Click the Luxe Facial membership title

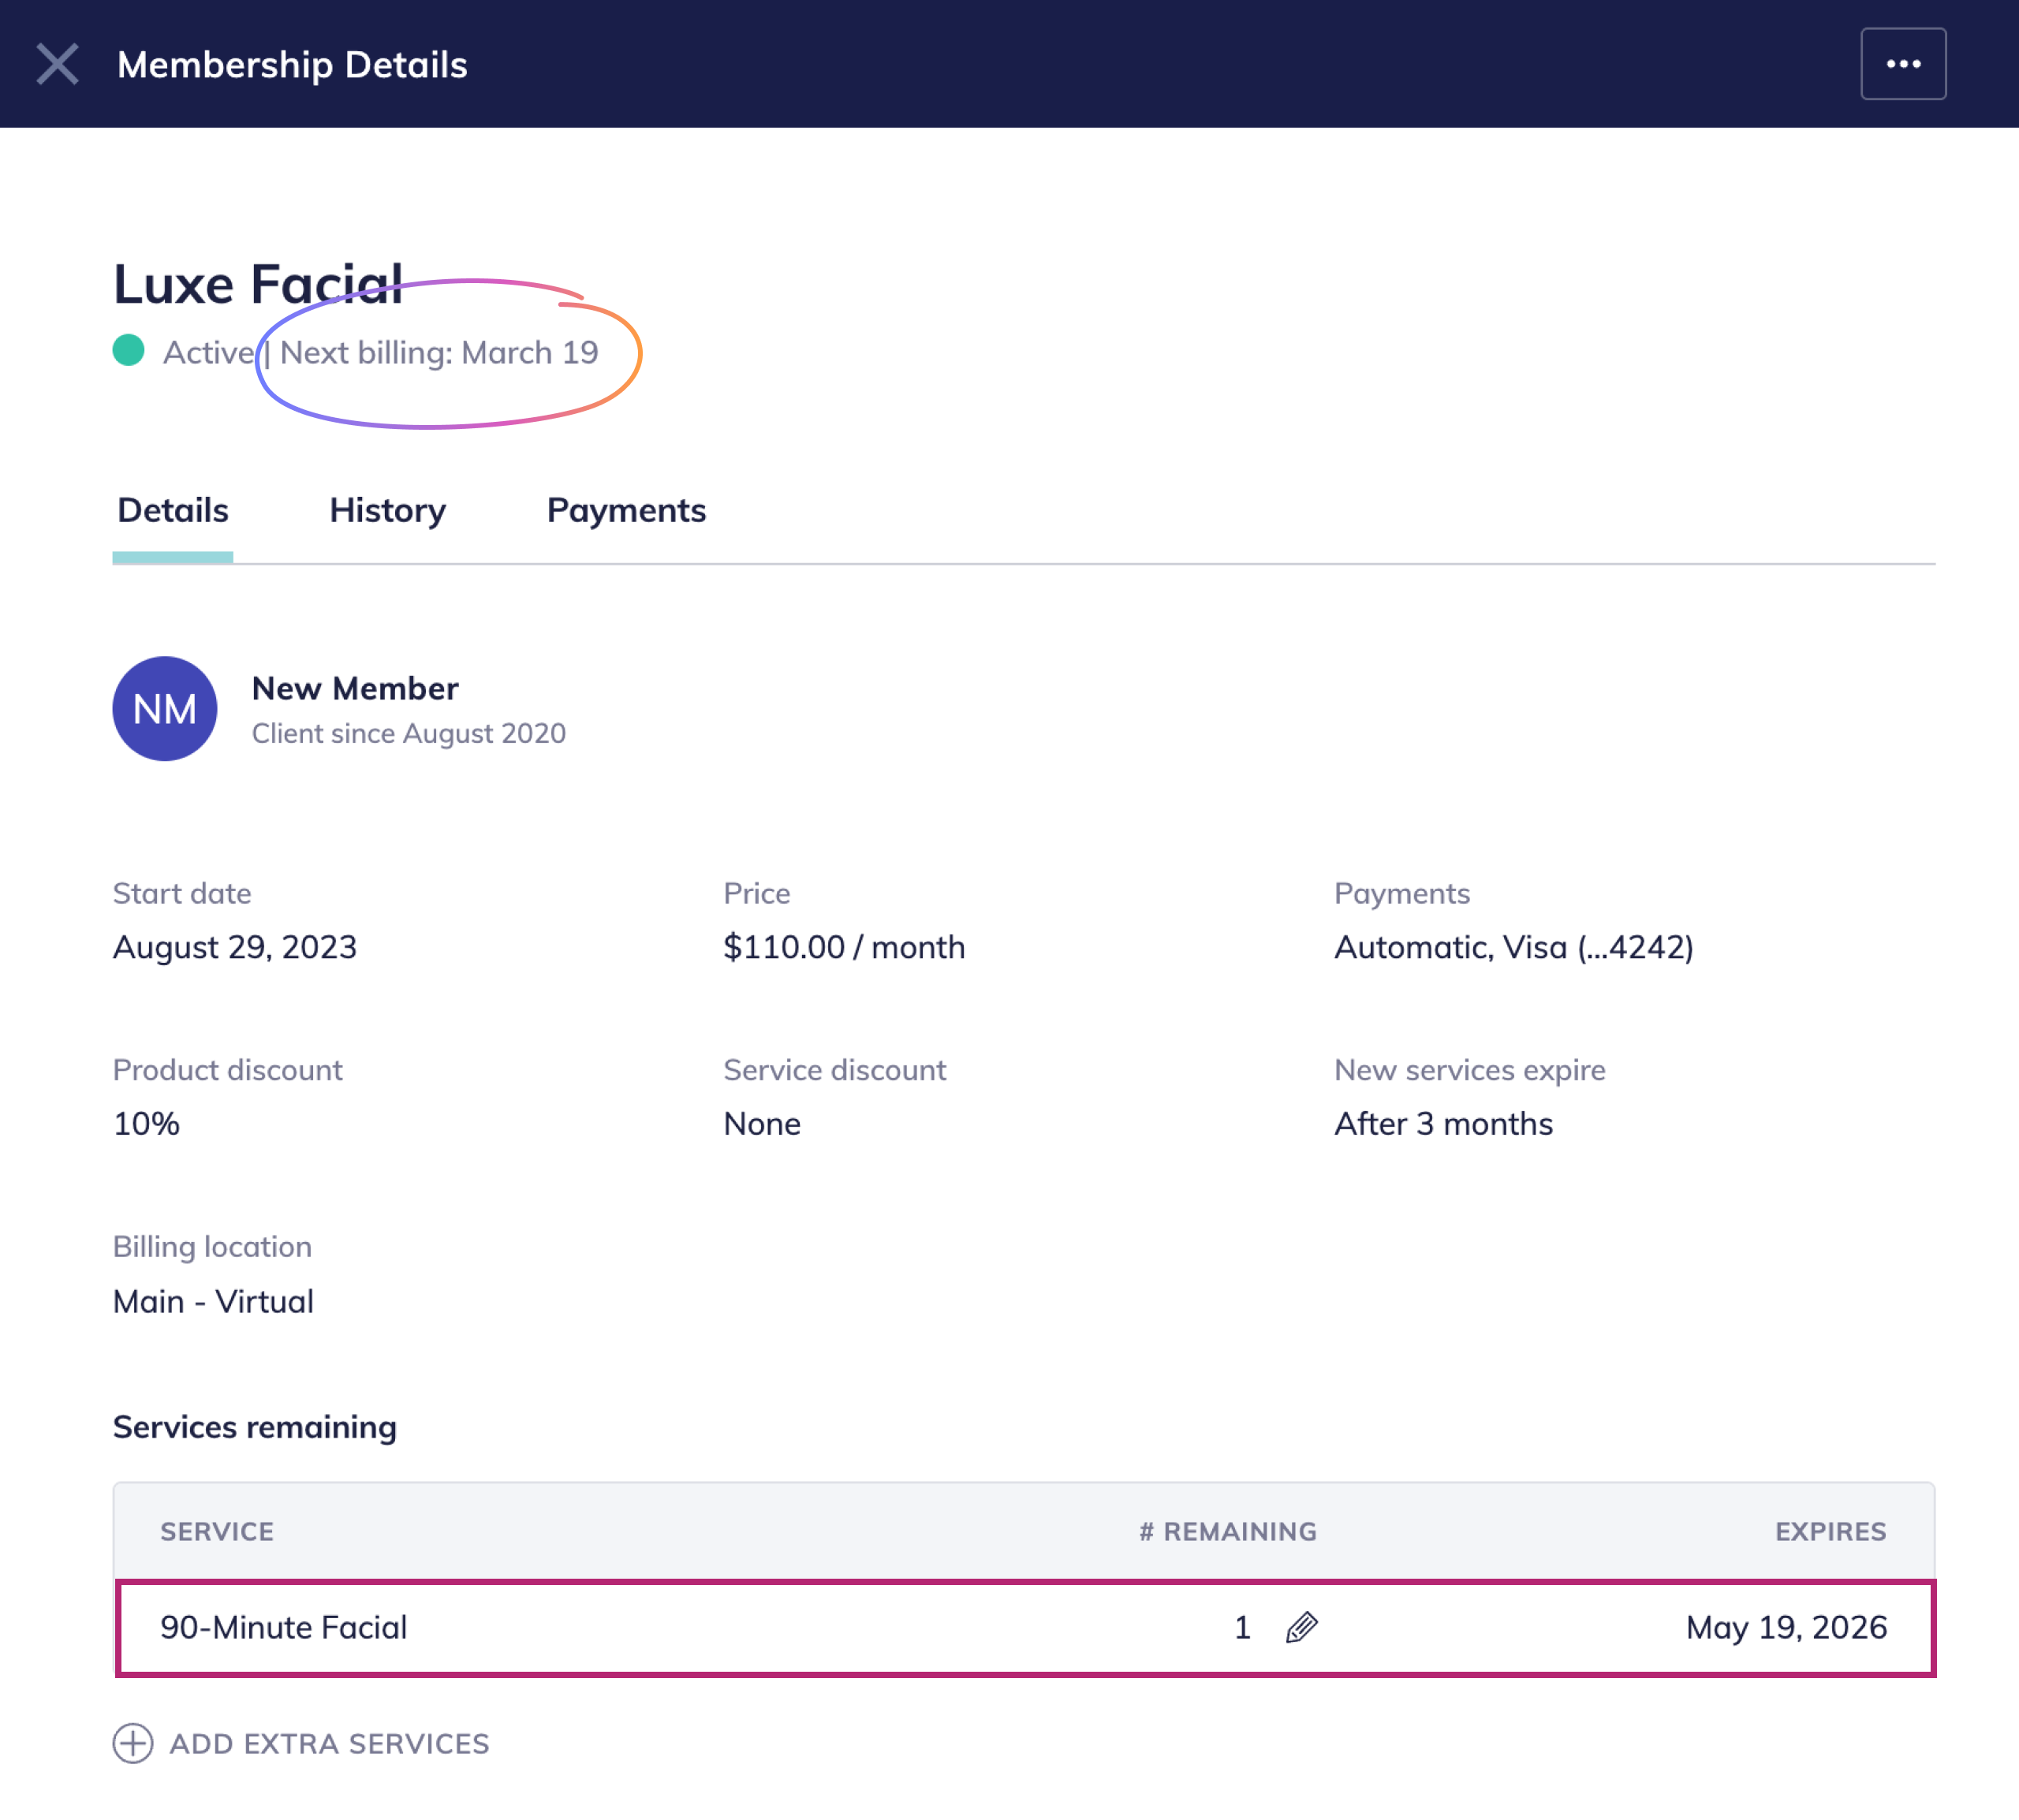pos(258,285)
